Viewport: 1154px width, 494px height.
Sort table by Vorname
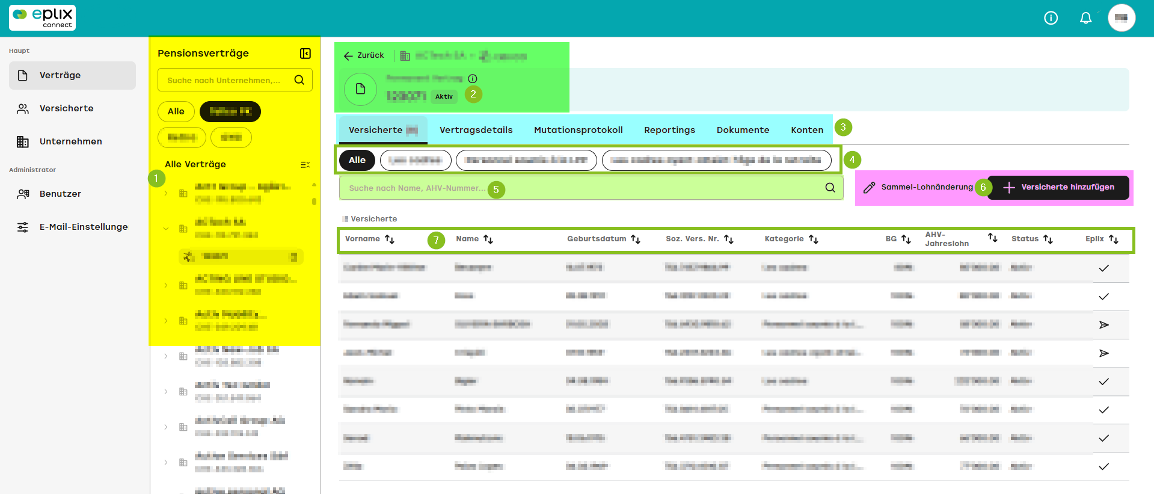click(x=390, y=239)
